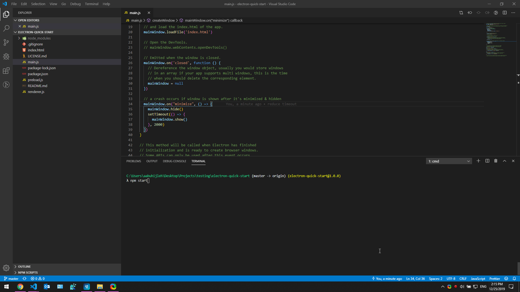Screen dimensions: 520x292
Task: Open the Manage gear settings icon
Action: [6, 268]
